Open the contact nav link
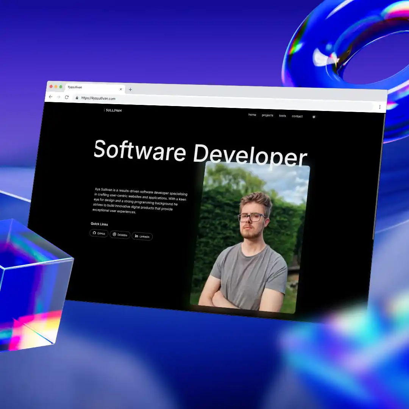Screen dimensions: 409x409 point(297,116)
